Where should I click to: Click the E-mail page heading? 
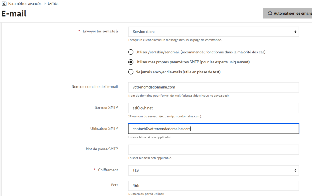coord(14,14)
